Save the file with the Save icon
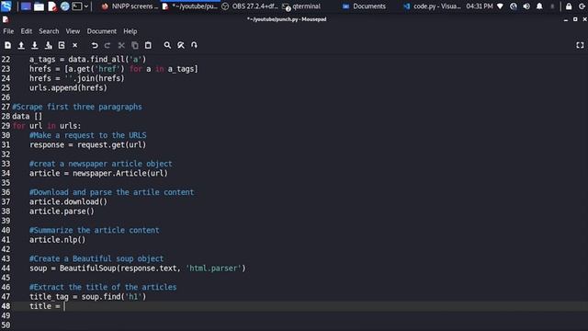 tap(35, 45)
